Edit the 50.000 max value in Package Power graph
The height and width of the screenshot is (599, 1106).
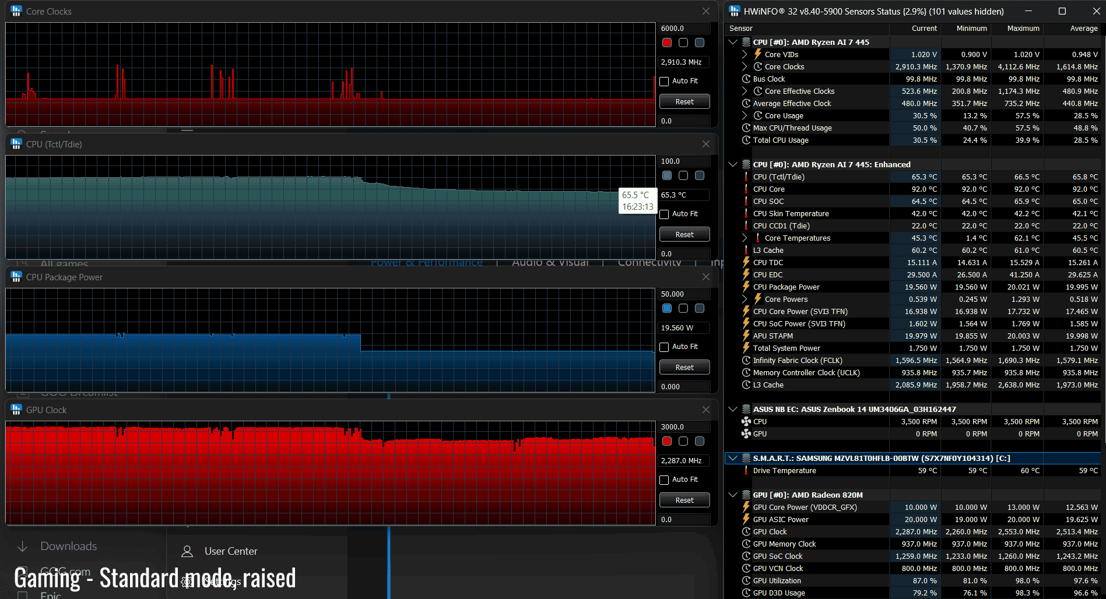click(x=684, y=294)
